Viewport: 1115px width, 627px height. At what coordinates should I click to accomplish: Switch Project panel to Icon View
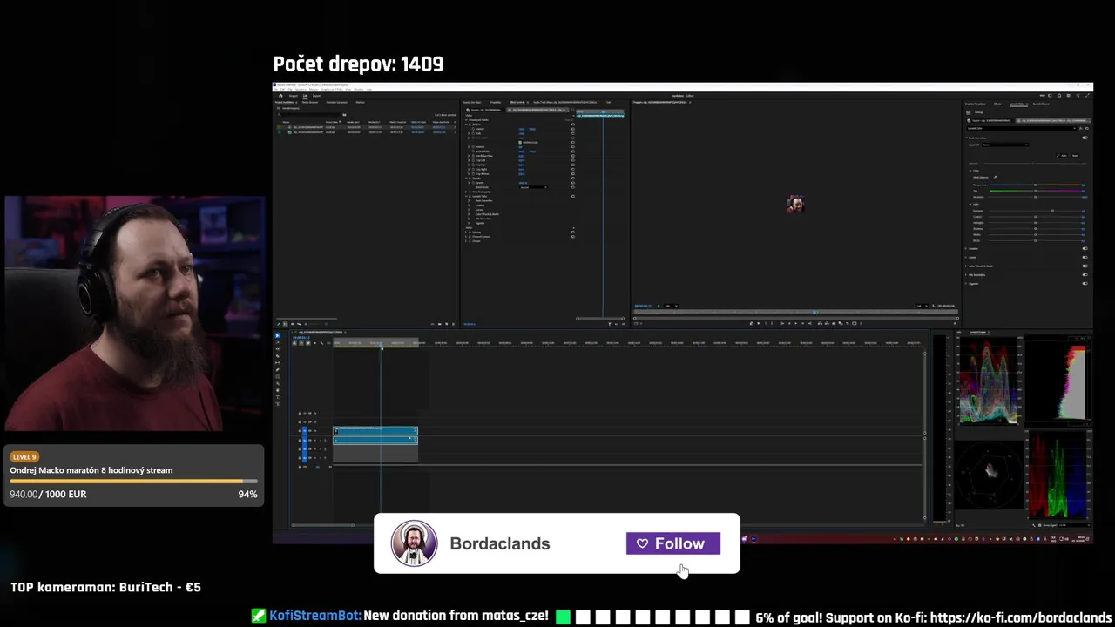[293, 324]
